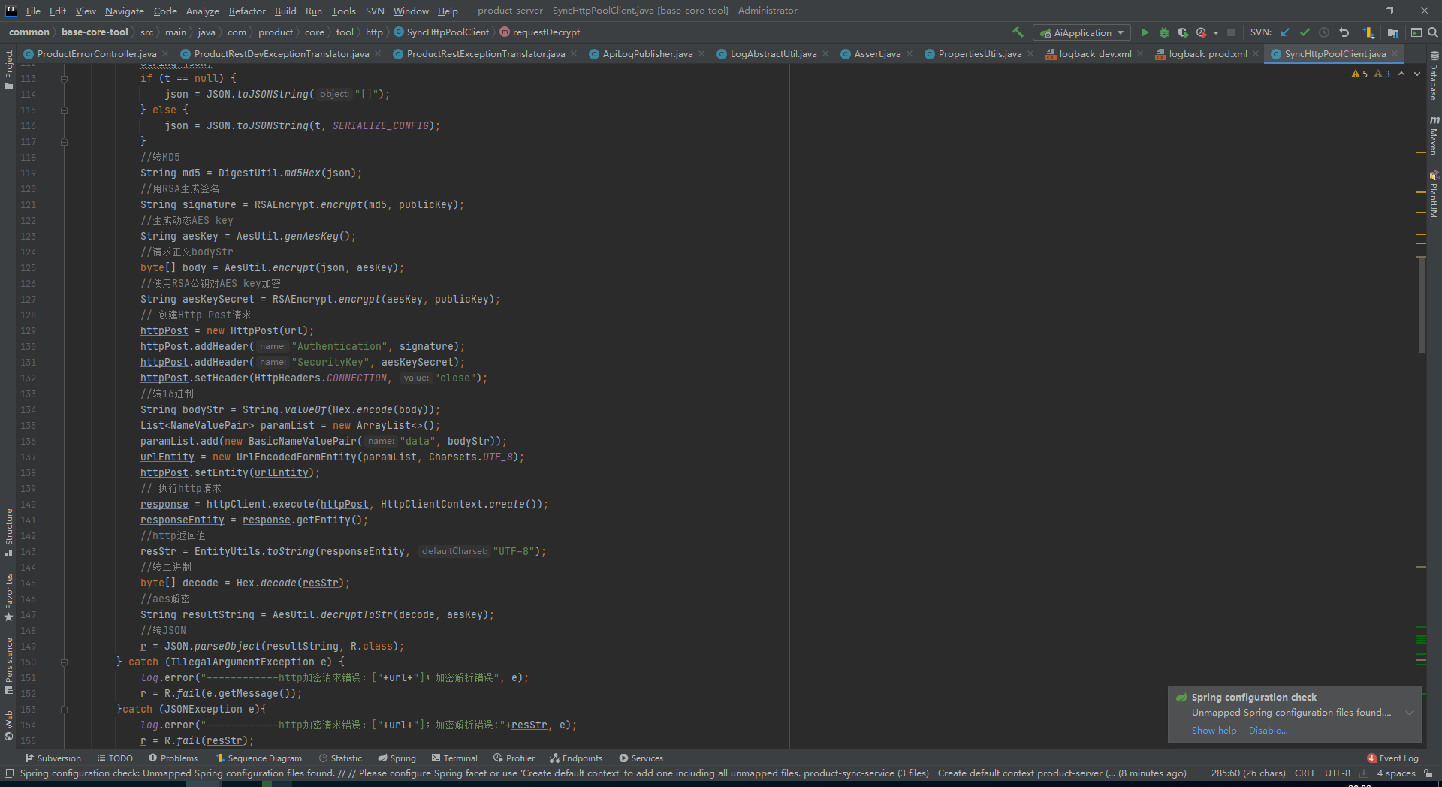Open Project Structure folder icon
This screenshot has width=1442, height=787.
[1393, 32]
